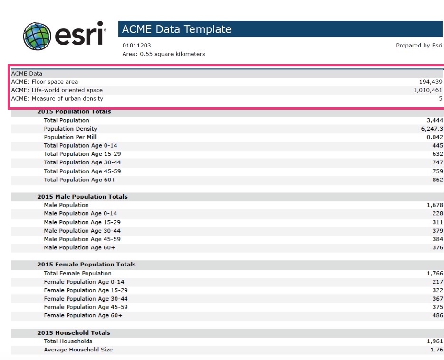Viewport: 444px width, 360px height.
Task: Click '2015 Male Population Totals' heading
Action: (x=82, y=197)
